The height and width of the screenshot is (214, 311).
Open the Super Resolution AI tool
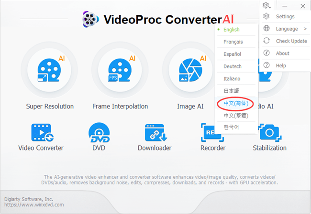click(49, 70)
